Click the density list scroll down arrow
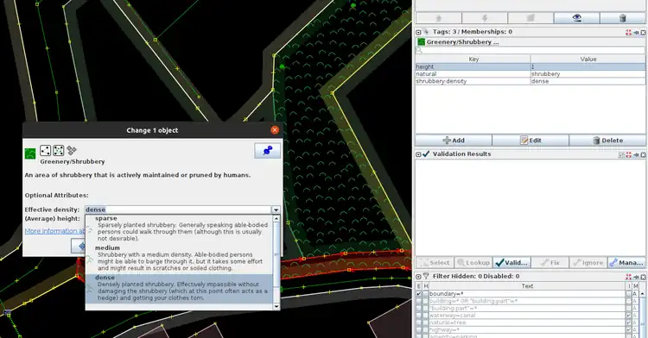Screen dimensions: 648x338 276,306
